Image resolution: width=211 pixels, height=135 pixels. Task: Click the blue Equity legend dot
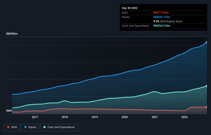[x=25, y=127]
